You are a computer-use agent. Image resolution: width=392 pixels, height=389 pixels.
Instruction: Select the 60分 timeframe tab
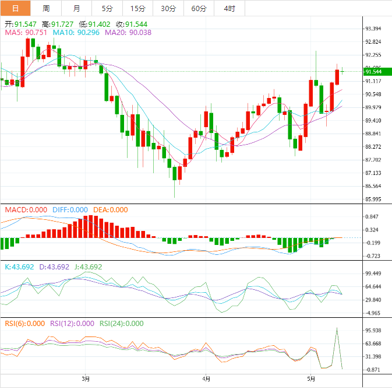point(199,8)
